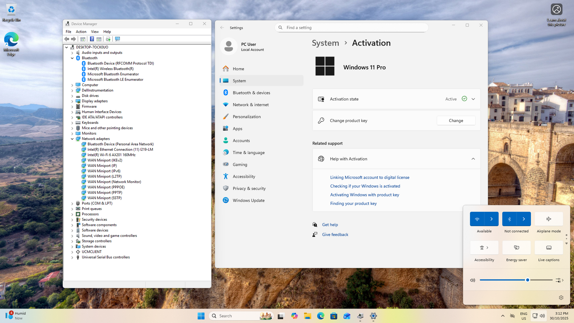The image size is (574, 323).
Task: Open 'Activating Windows with product key' link
Action: click(x=364, y=195)
